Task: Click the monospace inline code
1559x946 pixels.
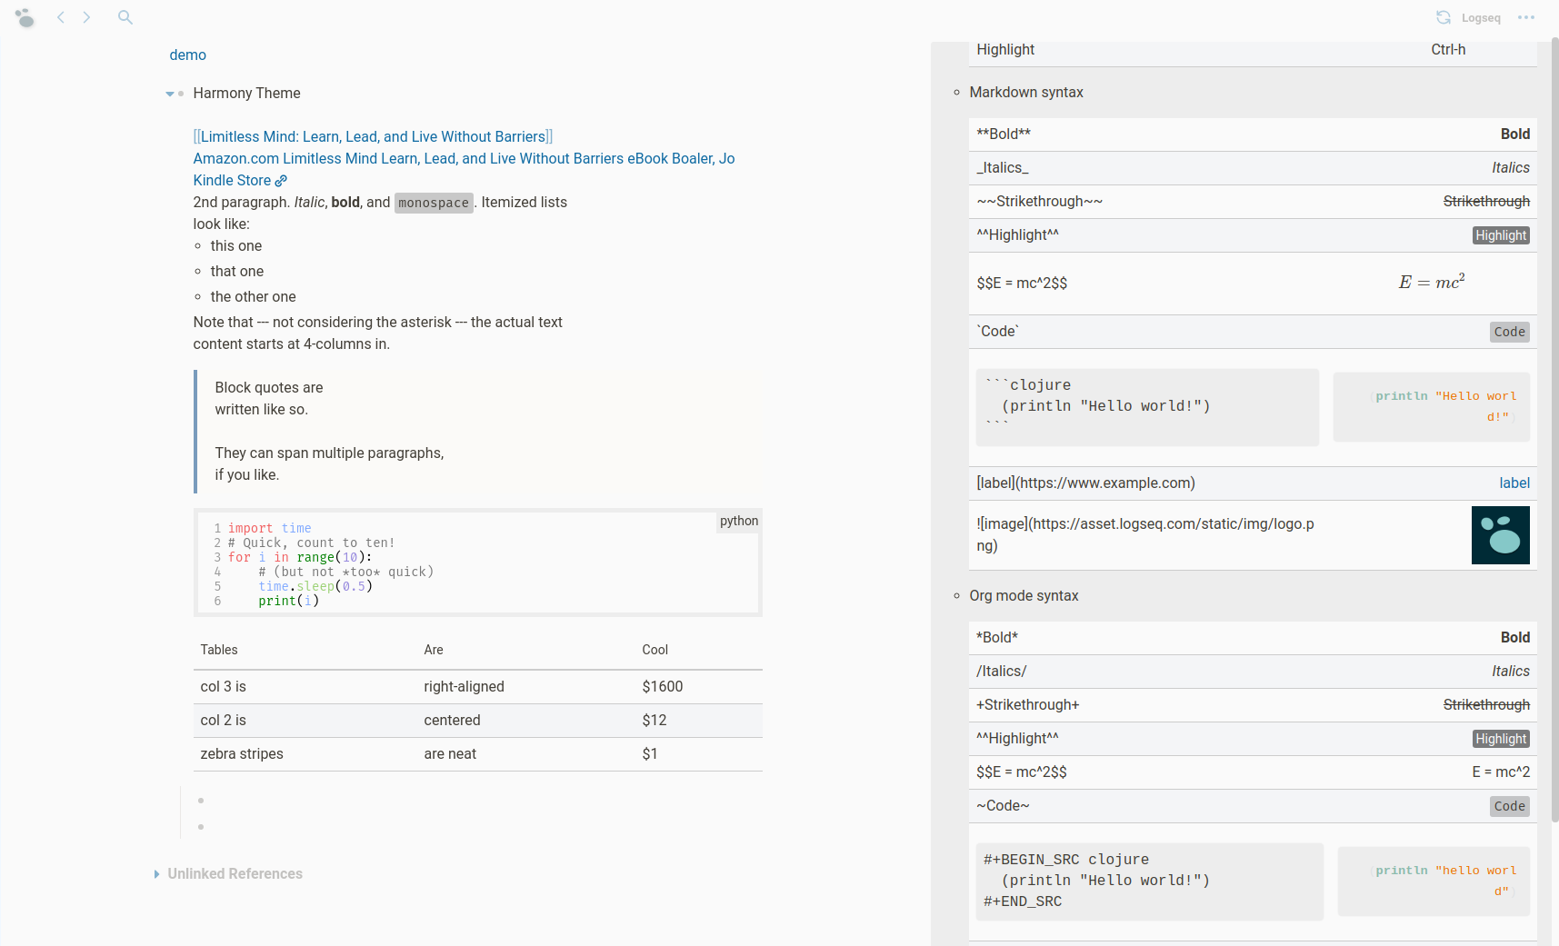Action: [434, 203]
